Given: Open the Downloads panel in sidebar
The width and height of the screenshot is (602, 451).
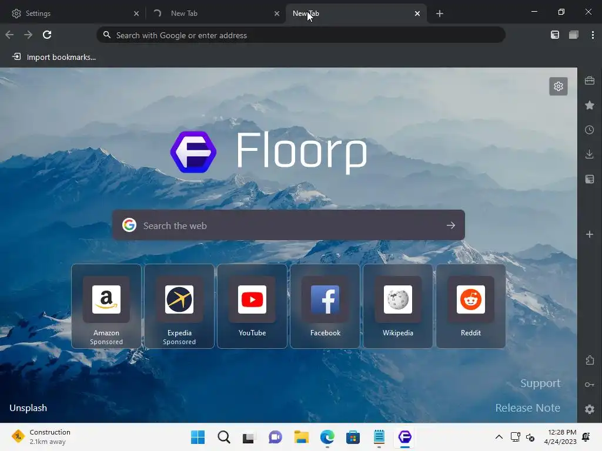Looking at the screenshot, I should pyautogui.click(x=590, y=154).
